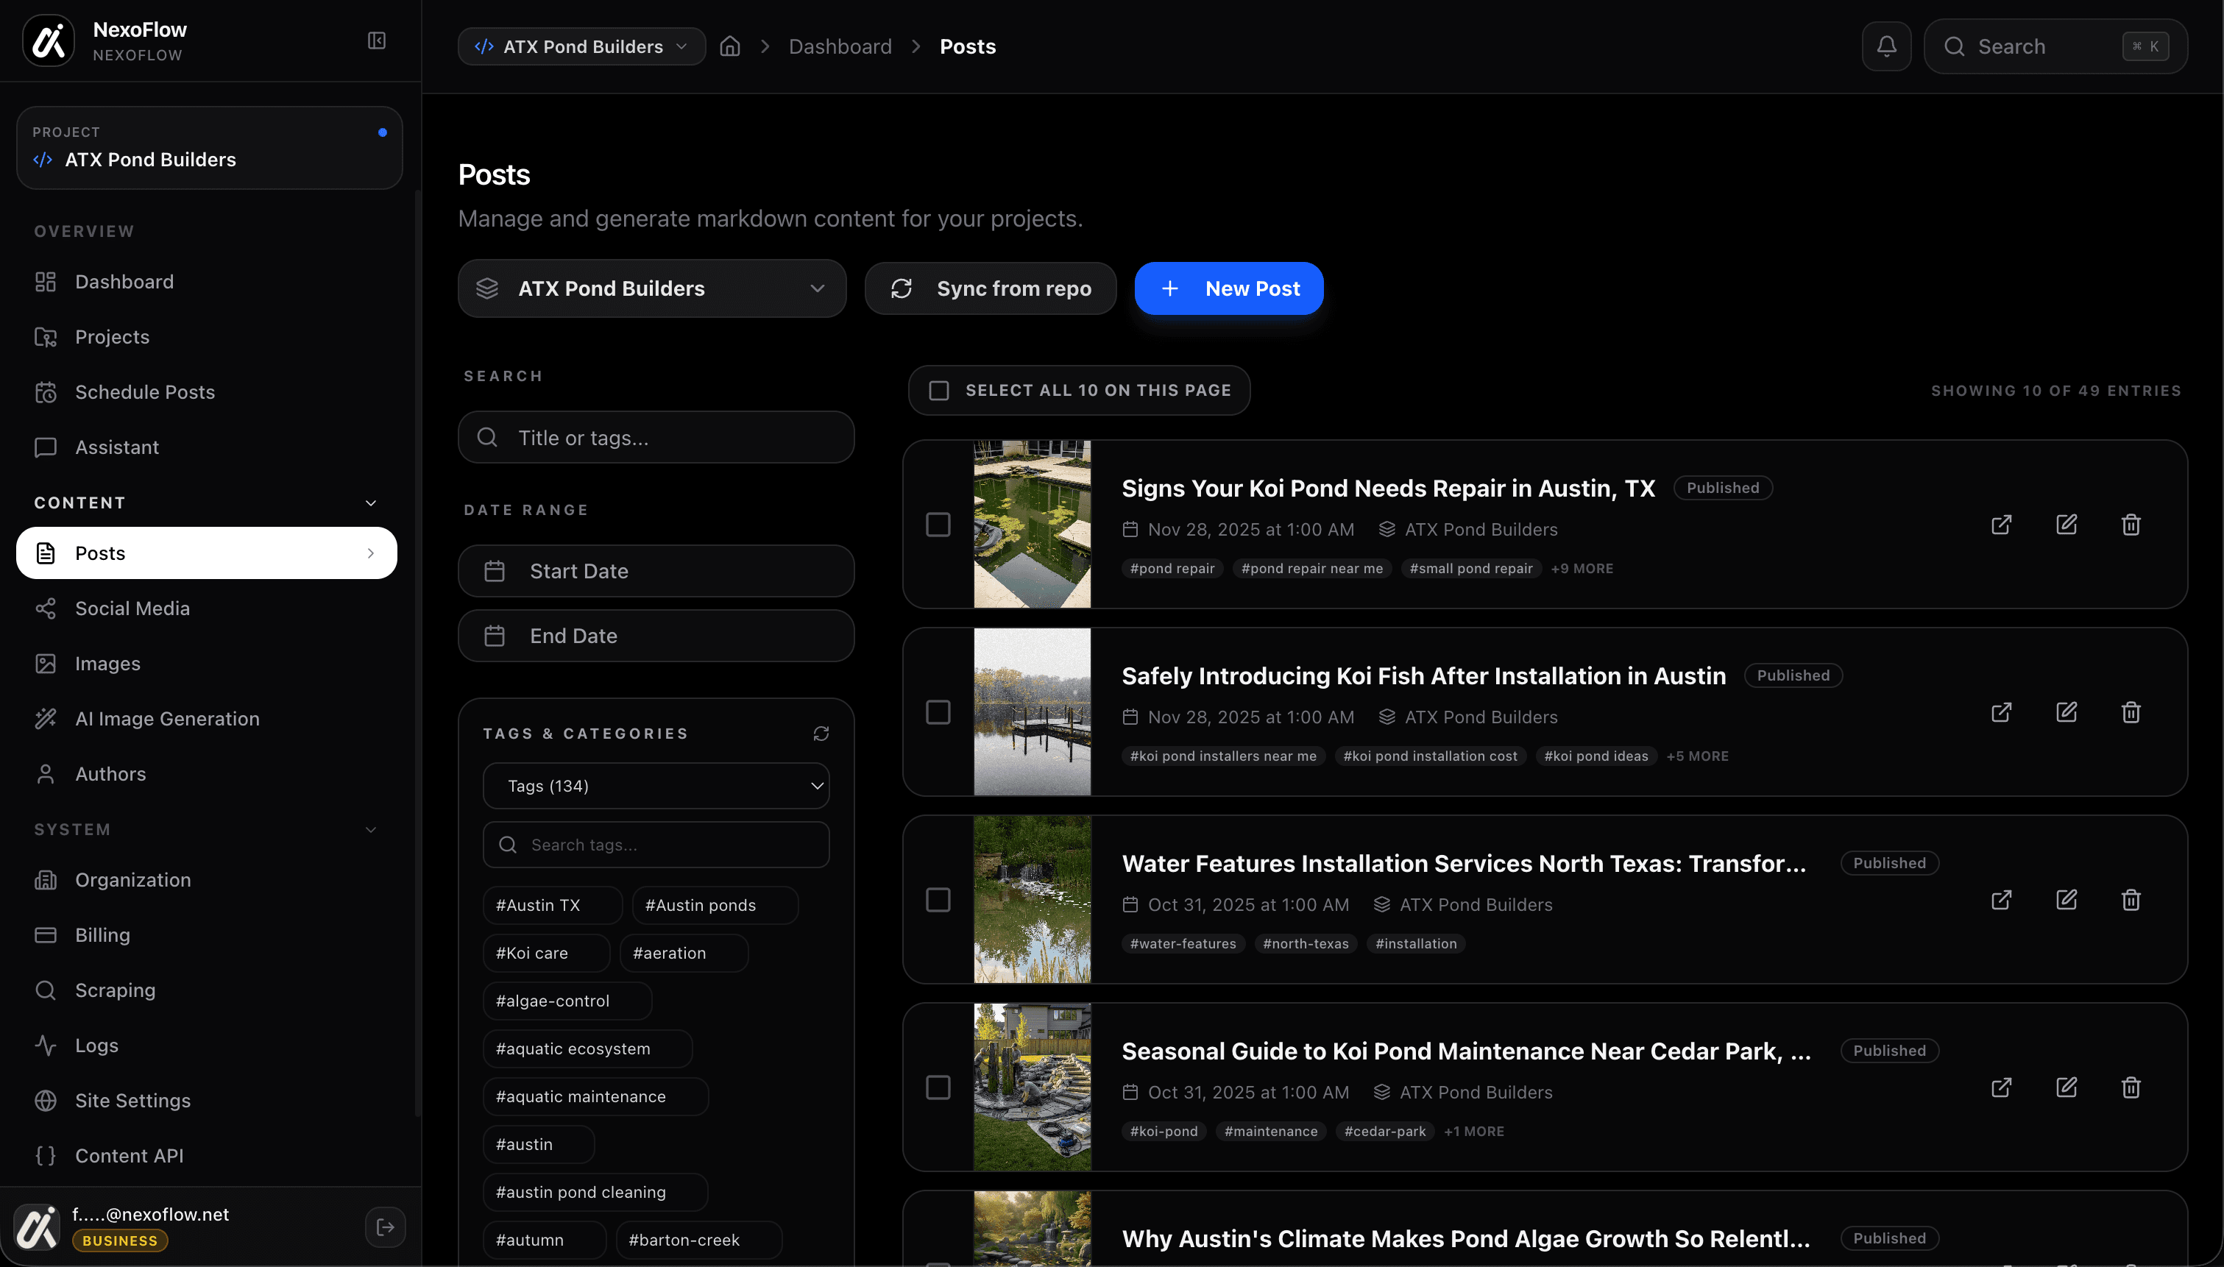The width and height of the screenshot is (2224, 1267).
Task: Log out using the sign-out icon
Action: point(385,1226)
